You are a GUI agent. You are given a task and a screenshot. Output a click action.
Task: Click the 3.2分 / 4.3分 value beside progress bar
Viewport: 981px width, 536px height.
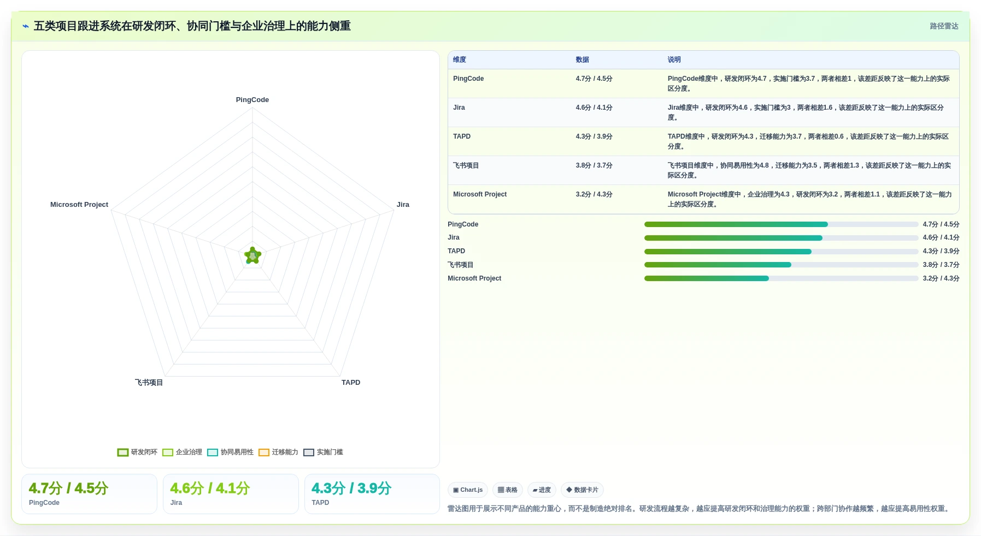click(941, 278)
